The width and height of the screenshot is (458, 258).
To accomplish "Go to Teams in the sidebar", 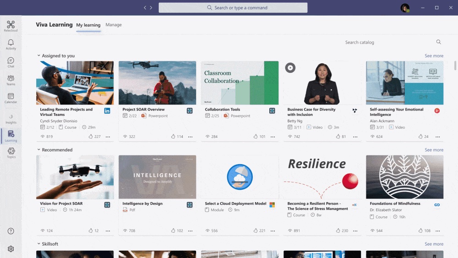I will tap(11, 80).
